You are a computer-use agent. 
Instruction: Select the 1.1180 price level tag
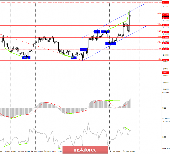165,15
